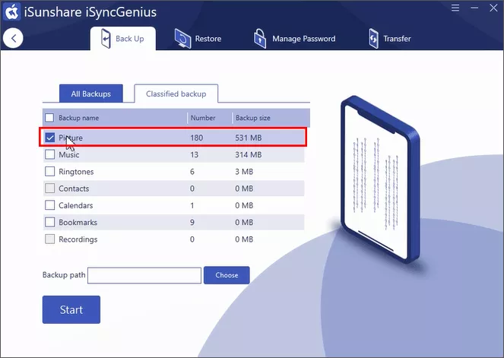
Task: Click the Backup path input field
Action: (x=144, y=275)
